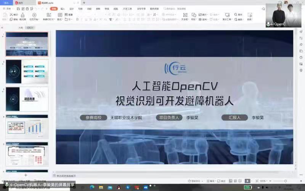Click the Find magnifier icon
This screenshot has height=191, width=305.
(x=236, y=15)
